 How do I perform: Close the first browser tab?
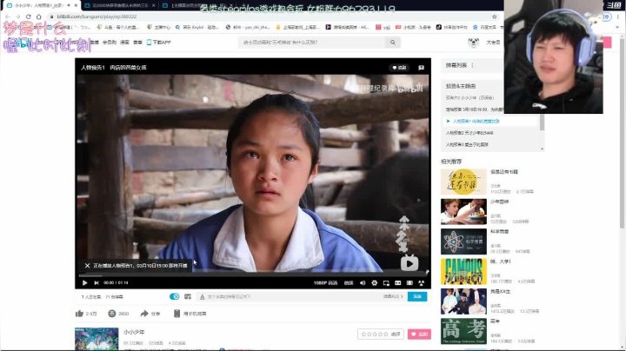coord(76,5)
